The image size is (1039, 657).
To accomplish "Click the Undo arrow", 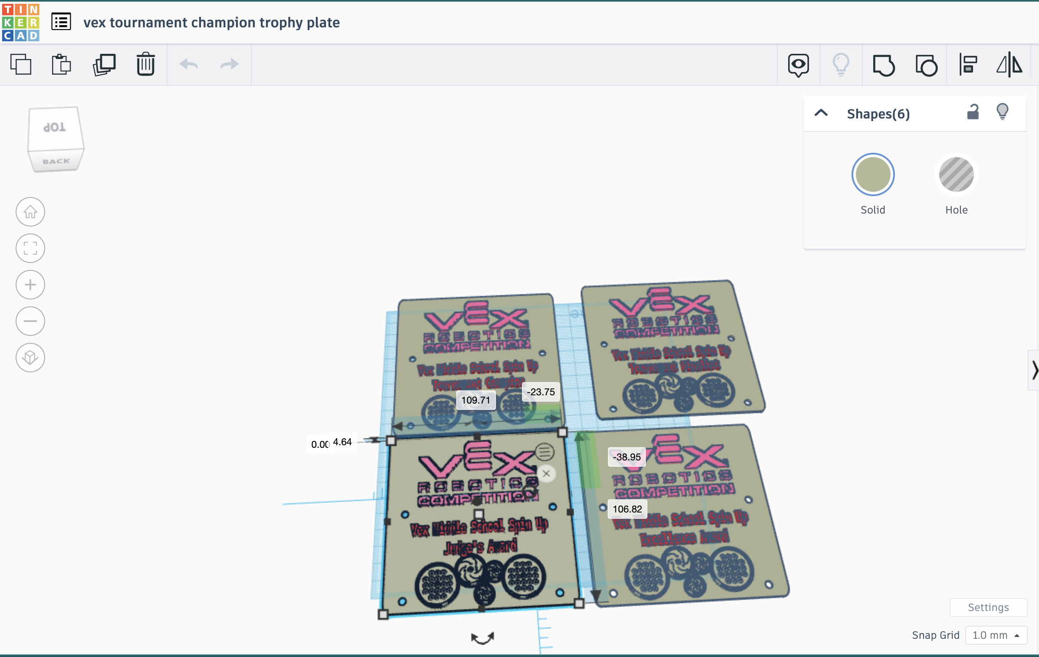I will [188, 64].
